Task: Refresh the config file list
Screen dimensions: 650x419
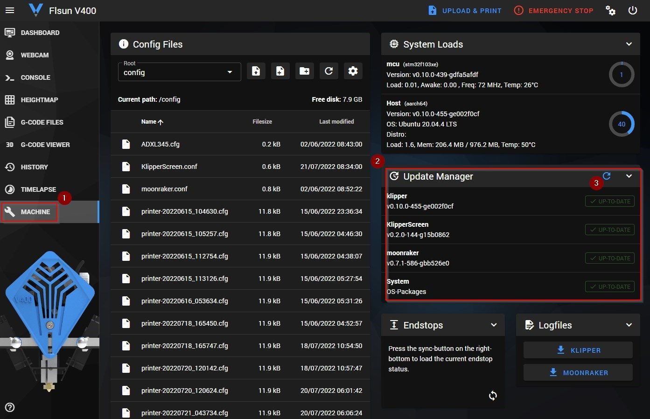Action: click(x=328, y=71)
